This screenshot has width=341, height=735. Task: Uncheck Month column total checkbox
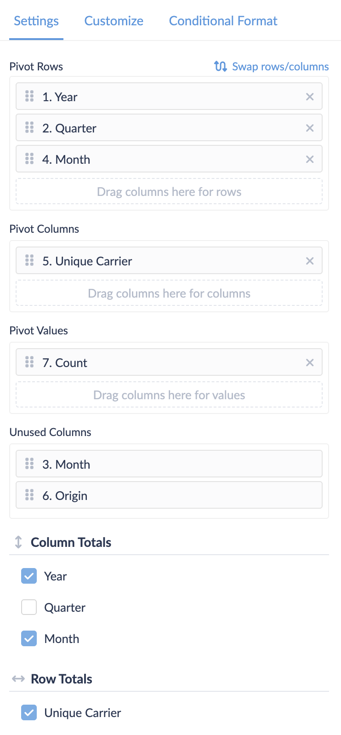click(29, 638)
